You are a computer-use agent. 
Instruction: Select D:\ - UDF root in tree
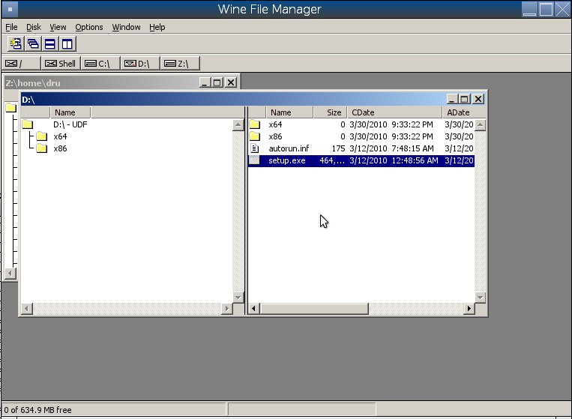click(70, 124)
